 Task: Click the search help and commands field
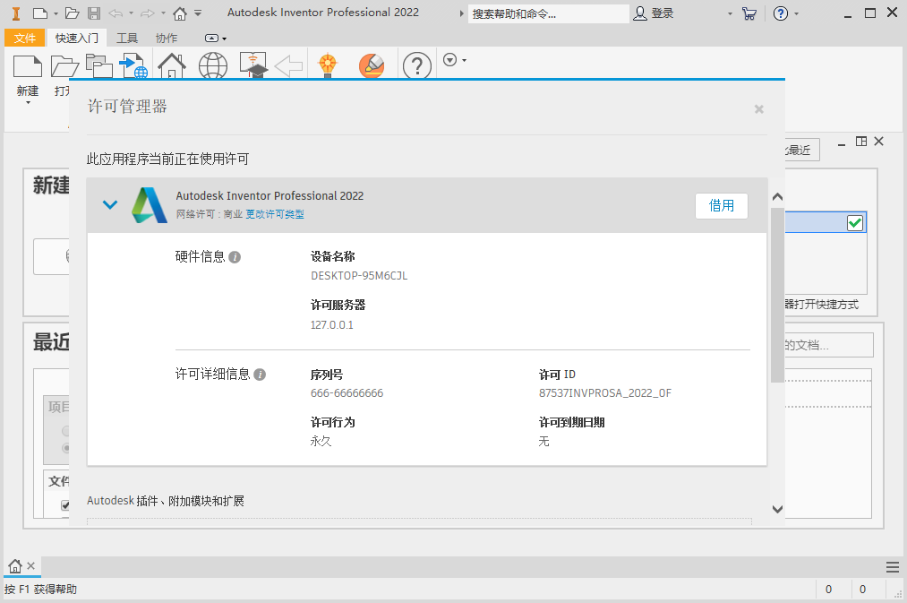click(x=548, y=13)
